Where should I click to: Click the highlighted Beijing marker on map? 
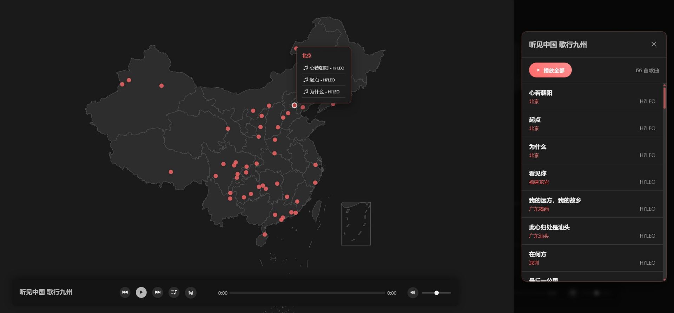click(294, 106)
